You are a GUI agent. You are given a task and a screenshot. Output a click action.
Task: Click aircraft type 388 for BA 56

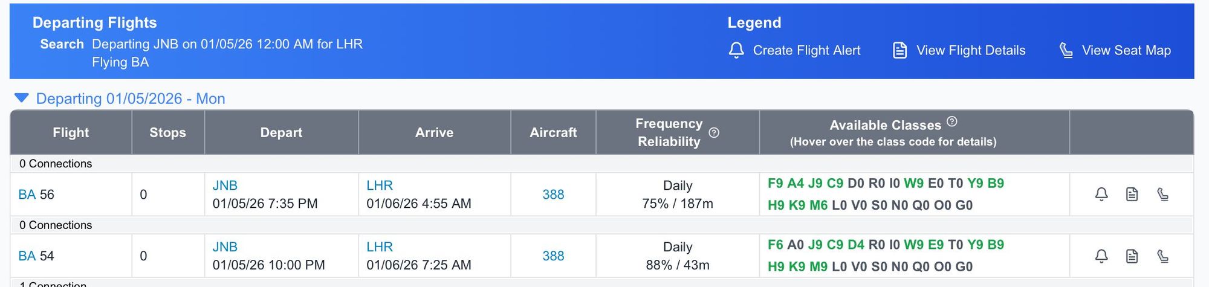tap(553, 195)
